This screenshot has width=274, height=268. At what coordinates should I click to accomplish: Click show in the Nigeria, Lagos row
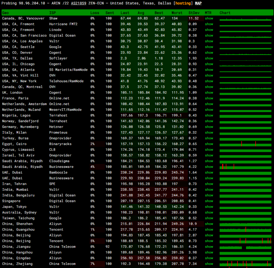[209, 116]
